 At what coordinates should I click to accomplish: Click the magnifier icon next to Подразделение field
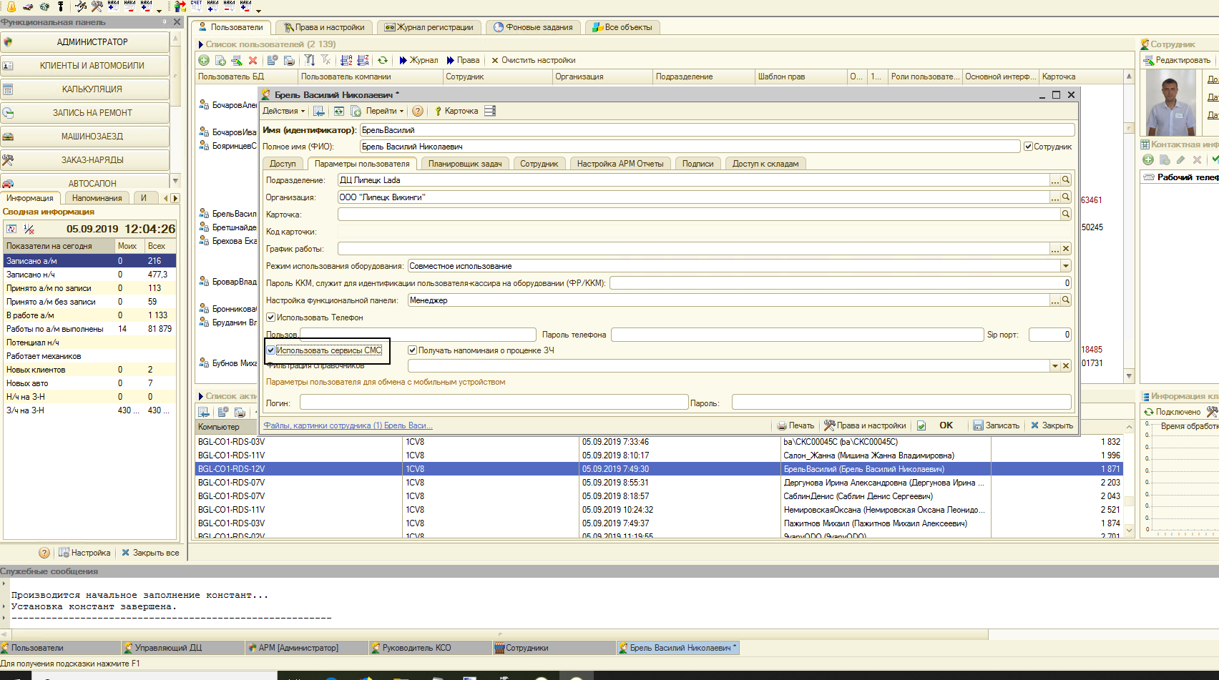point(1066,180)
